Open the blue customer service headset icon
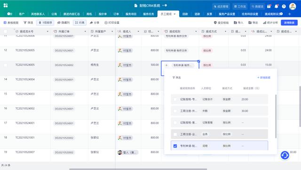 (x=285, y=155)
